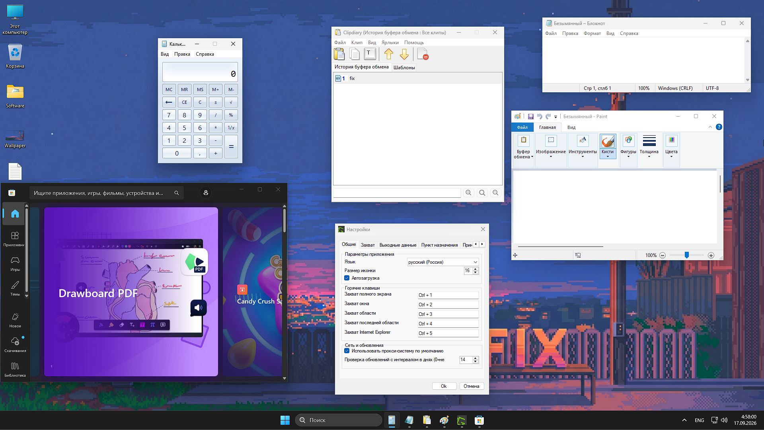Undo the last action in Paint title bar

coord(540,117)
